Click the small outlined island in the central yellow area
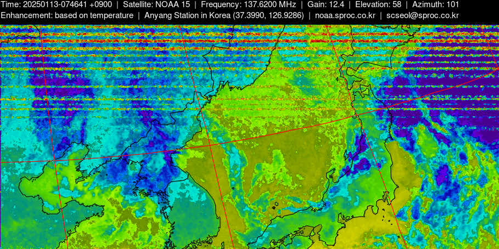This screenshot has height=249, width=499. pyautogui.click(x=274, y=207)
